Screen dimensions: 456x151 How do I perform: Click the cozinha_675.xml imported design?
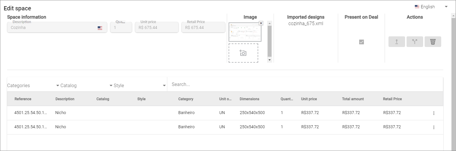tap(306, 23)
